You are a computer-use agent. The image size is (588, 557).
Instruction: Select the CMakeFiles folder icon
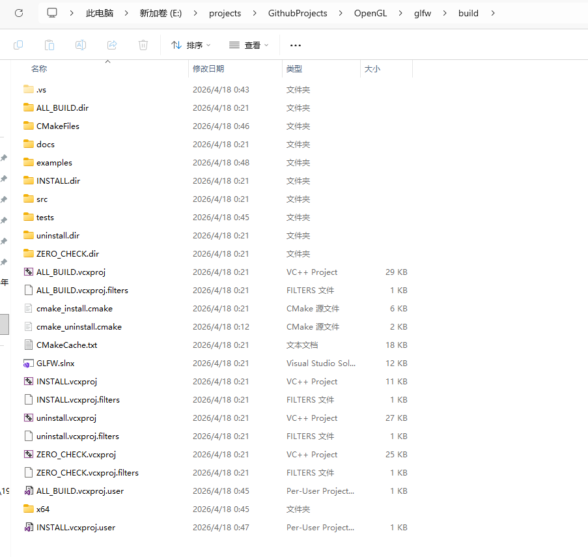[29, 126]
